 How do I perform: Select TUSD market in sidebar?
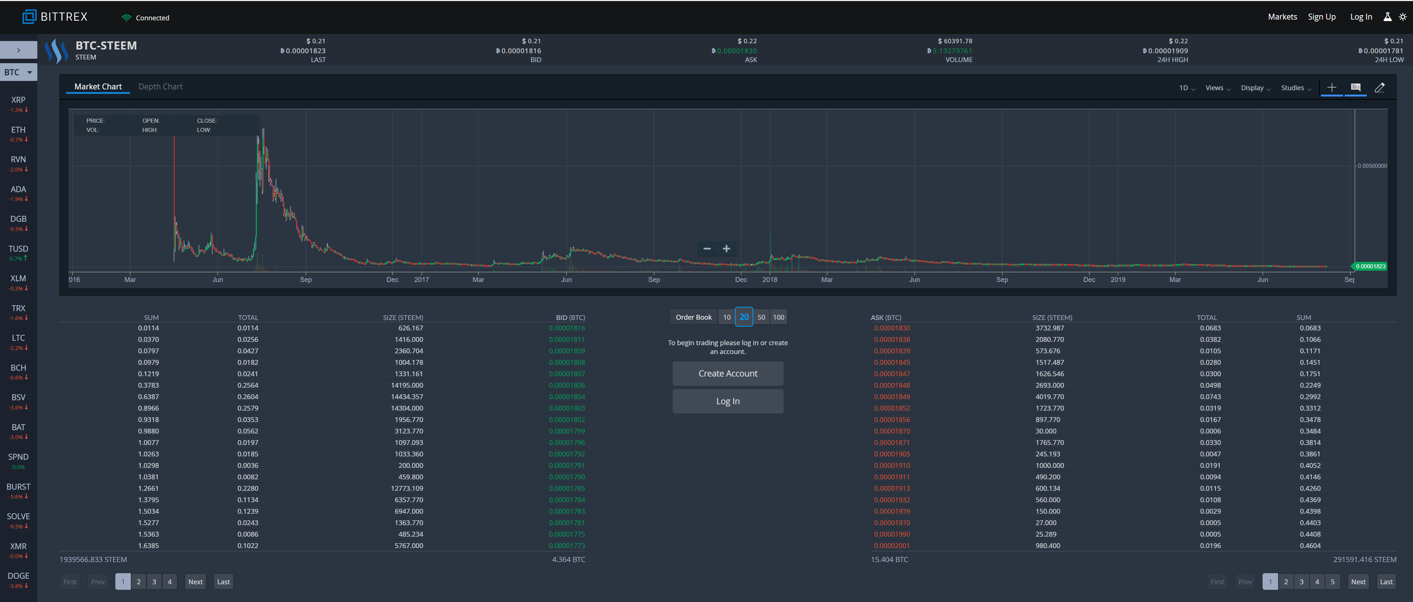click(x=18, y=253)
